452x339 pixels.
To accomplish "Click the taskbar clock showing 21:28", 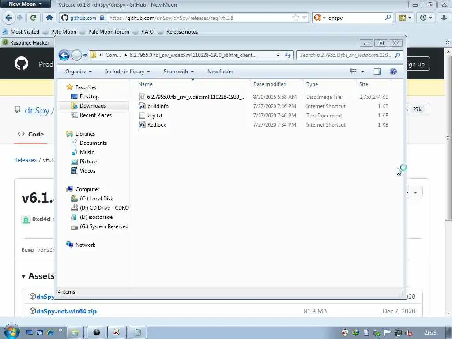I will coord(430,333).
